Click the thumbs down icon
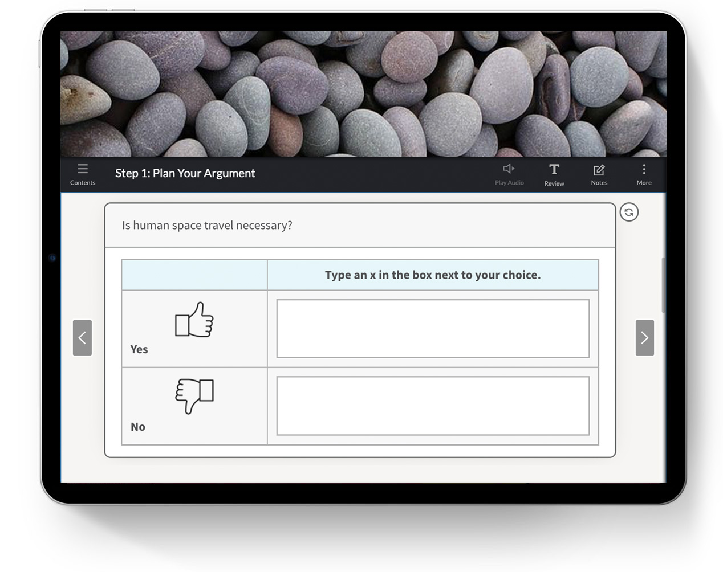This screenshot has height=572, width=723. coord(194,396)
